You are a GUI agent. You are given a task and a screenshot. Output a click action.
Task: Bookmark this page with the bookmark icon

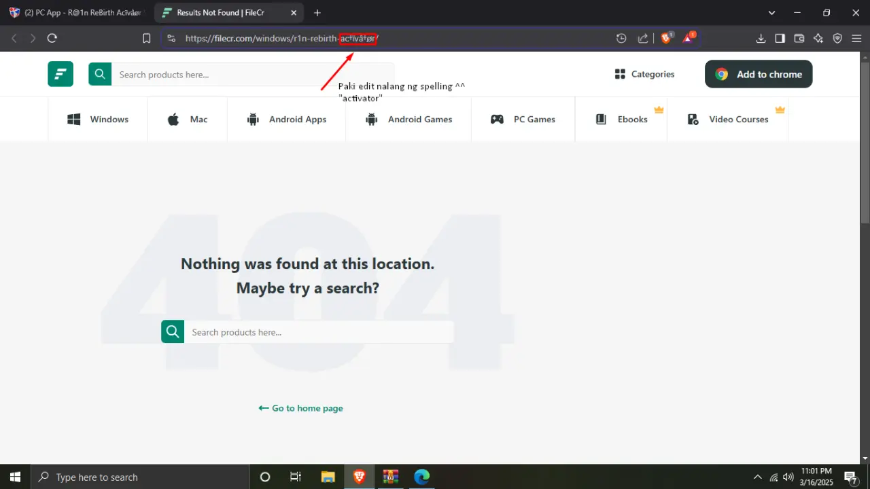click(x=146, y=39)
